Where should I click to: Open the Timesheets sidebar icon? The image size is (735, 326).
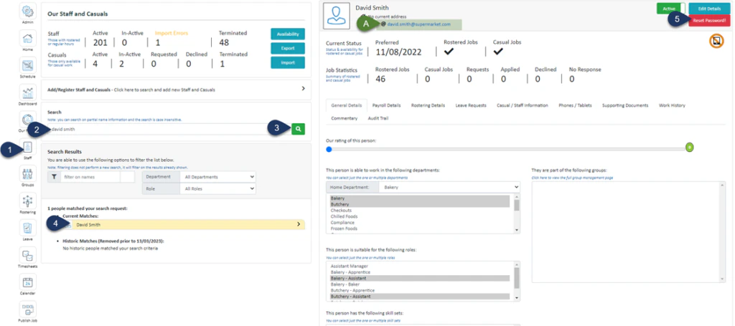pos(28,255)
